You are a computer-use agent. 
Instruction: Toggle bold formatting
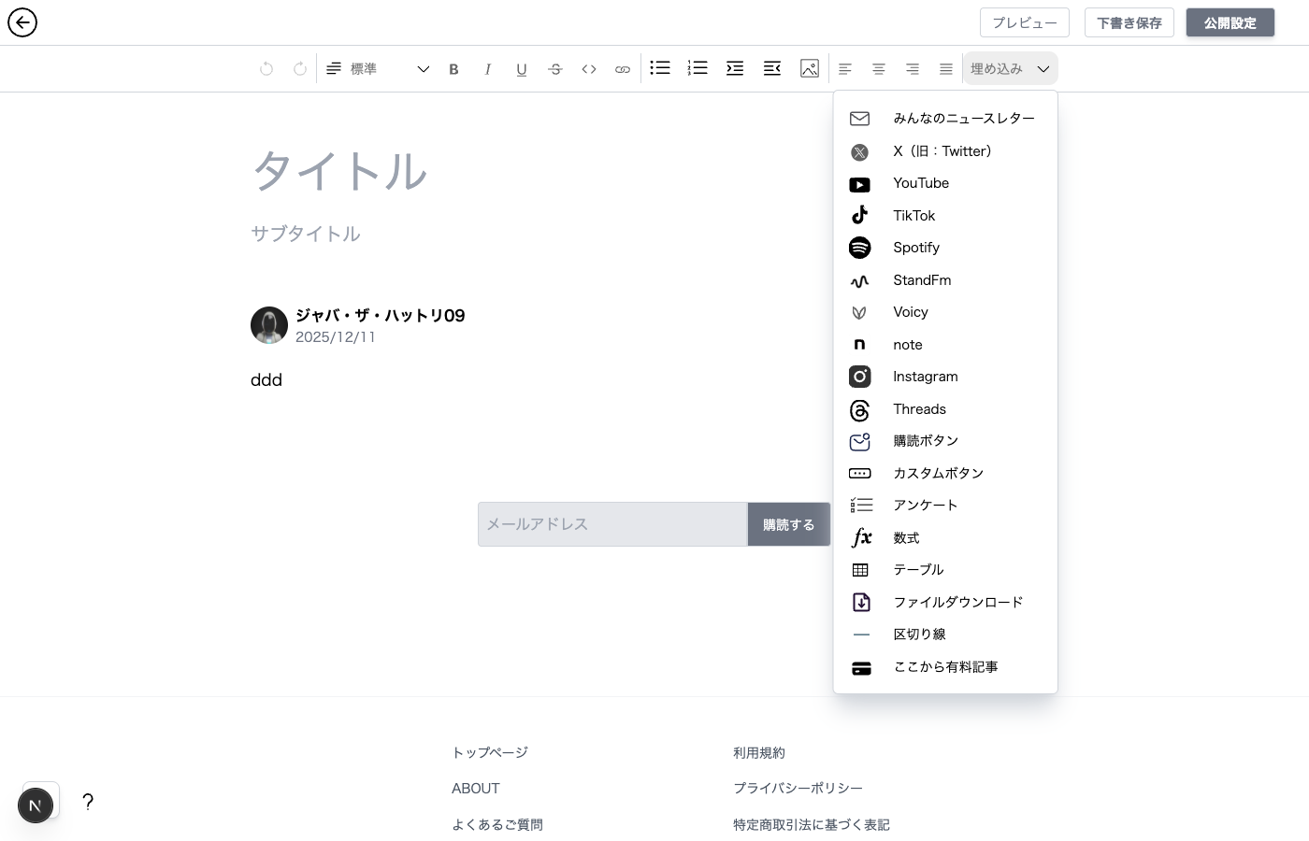click(x=453, y=69)
